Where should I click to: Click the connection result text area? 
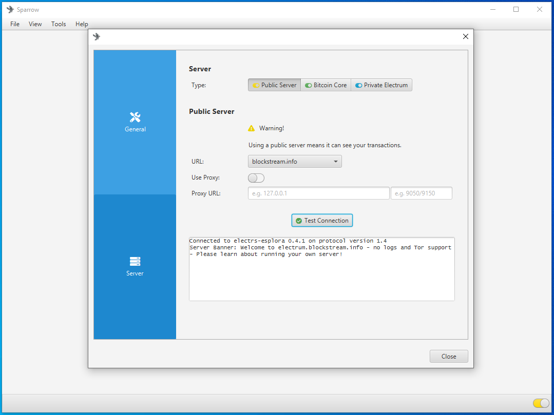[x=322, y=269]
